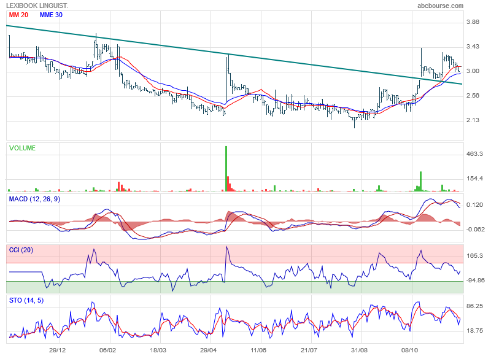
Task: Click the -94.86 CCI axis value
Action: click(x=475, y=281)
